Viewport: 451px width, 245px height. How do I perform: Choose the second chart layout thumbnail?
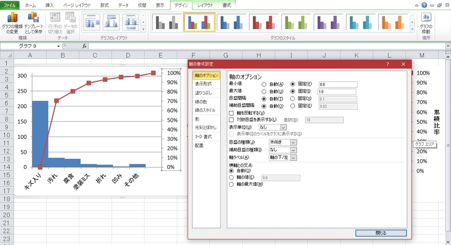pos(111,22)
